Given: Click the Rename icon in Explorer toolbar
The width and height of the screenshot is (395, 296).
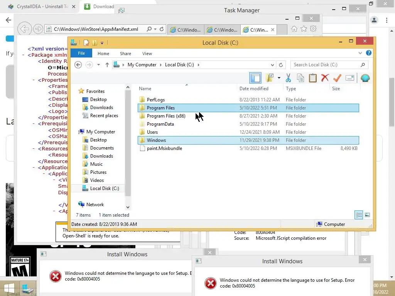Looking at the screenshot, I should [349, 78].
